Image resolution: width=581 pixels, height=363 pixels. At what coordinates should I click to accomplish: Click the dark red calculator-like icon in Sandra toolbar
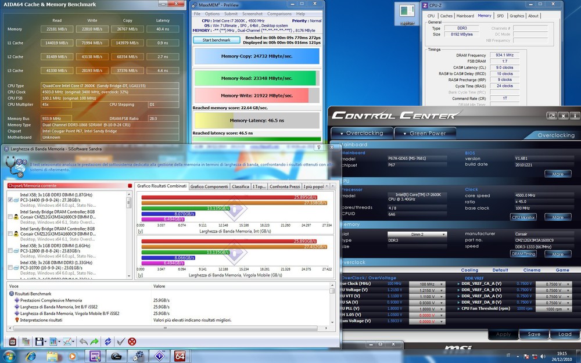tap(12, 342)
